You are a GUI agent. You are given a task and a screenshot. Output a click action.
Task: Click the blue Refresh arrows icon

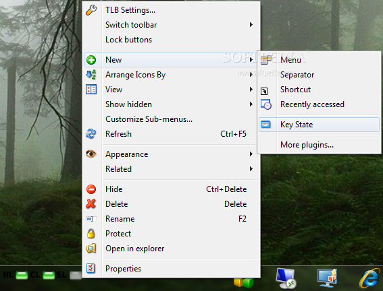click(x=91, y=134)
